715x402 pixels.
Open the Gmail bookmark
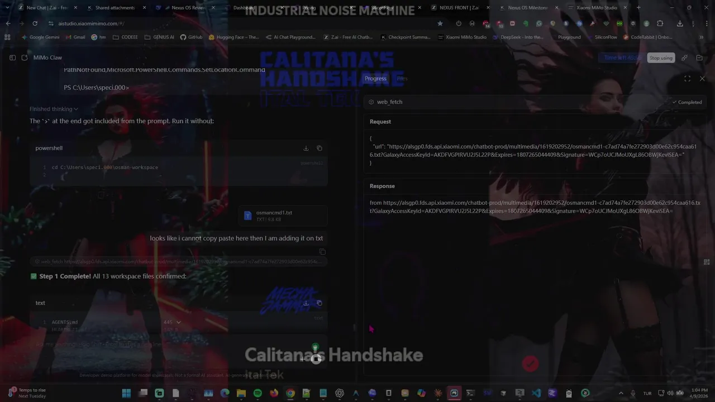pos(75,37)
